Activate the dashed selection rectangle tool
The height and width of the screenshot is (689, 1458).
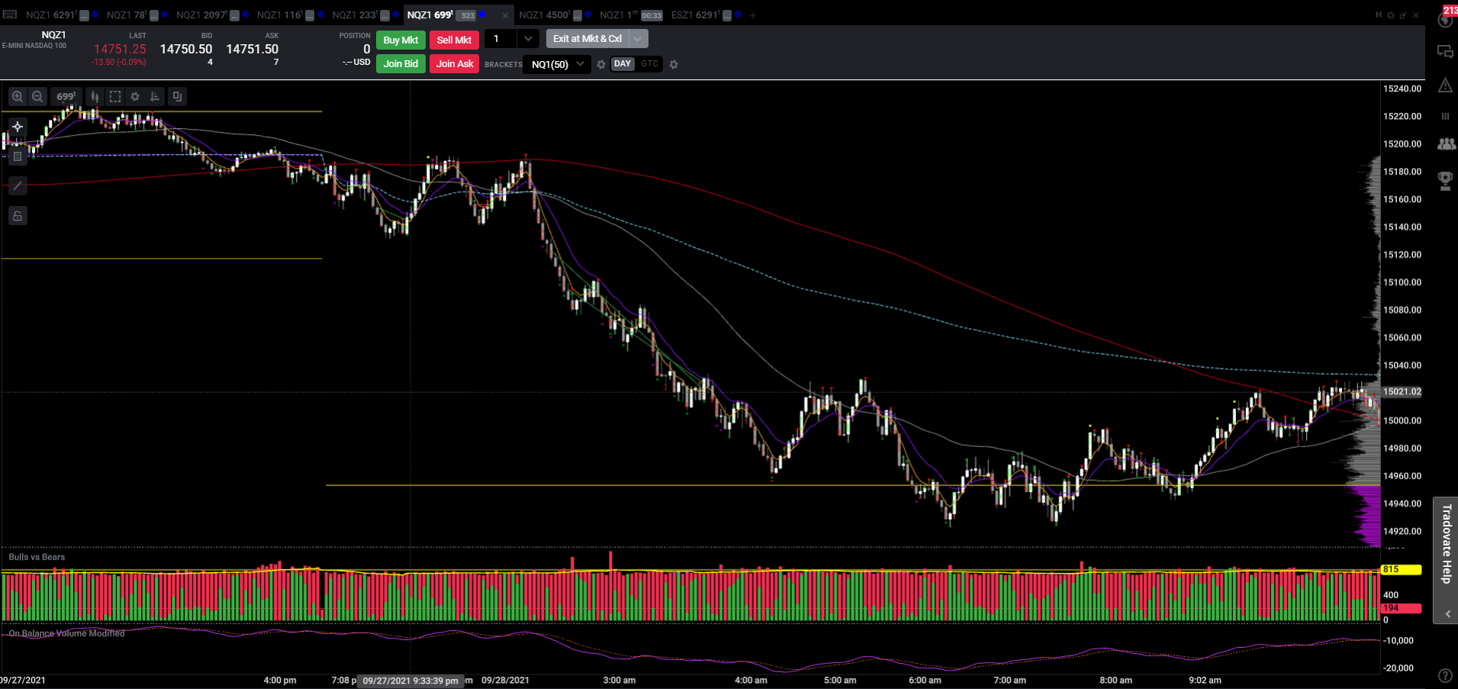[x=115, y=96]
